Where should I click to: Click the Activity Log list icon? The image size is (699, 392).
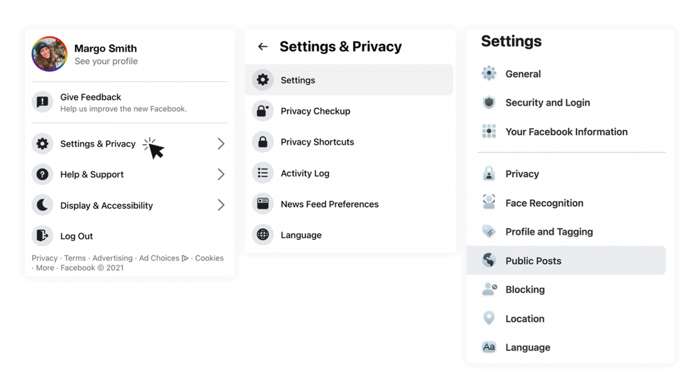click(263, 173)
